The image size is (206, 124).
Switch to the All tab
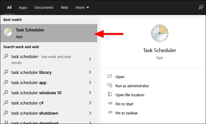pyautogui.click(x=9, y=7)
